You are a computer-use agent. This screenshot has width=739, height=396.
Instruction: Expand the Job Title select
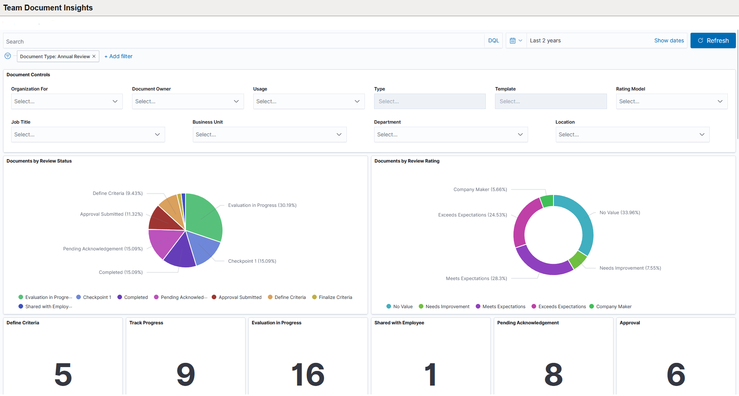(88, 134)
